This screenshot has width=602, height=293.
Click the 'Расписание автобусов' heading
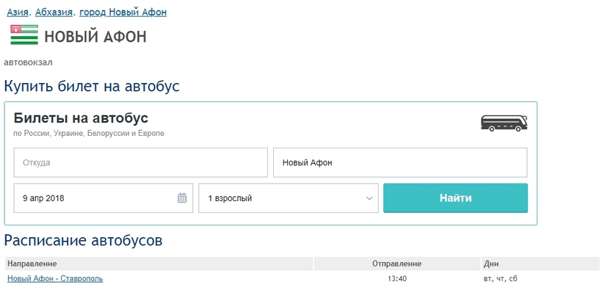coord(83,241)
